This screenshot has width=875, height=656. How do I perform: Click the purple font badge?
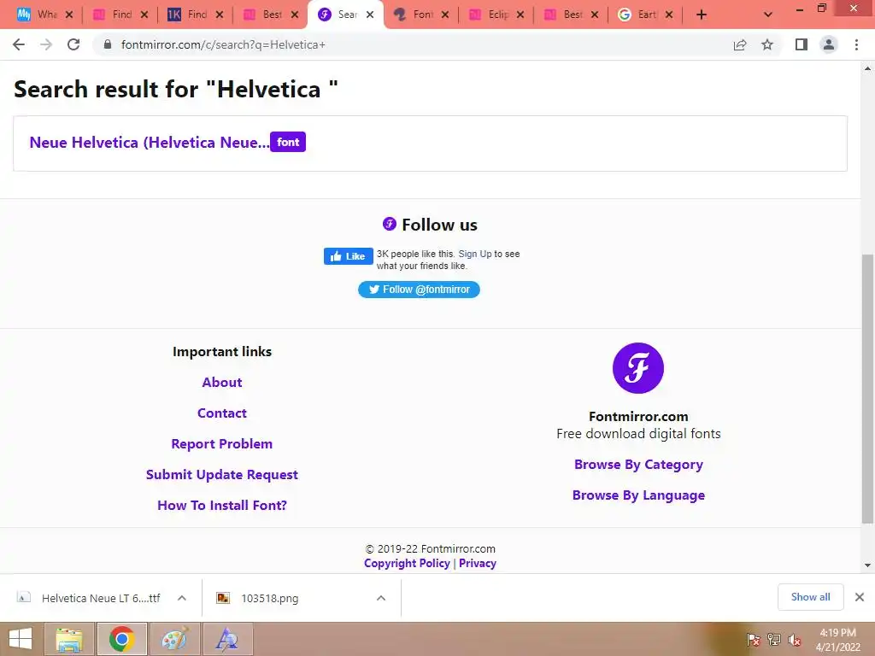[x=288, y=142]
